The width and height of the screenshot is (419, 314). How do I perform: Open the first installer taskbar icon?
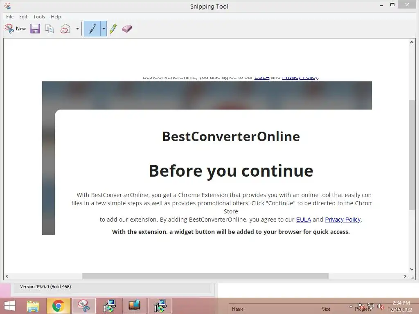pyautogui.click(x=109, y=306)
